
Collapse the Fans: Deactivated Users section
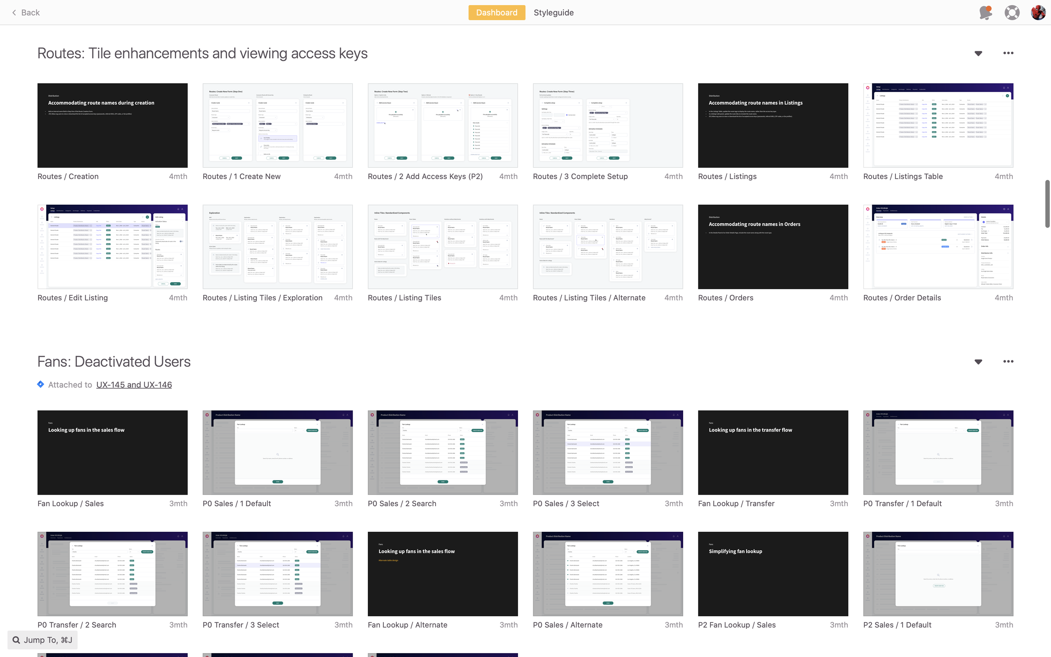point(978,362)
